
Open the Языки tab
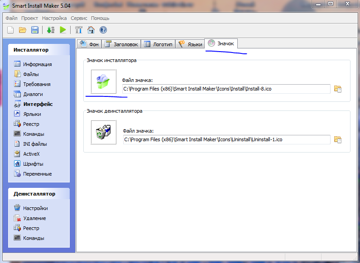pyautogui.click(x=190, y=44)
